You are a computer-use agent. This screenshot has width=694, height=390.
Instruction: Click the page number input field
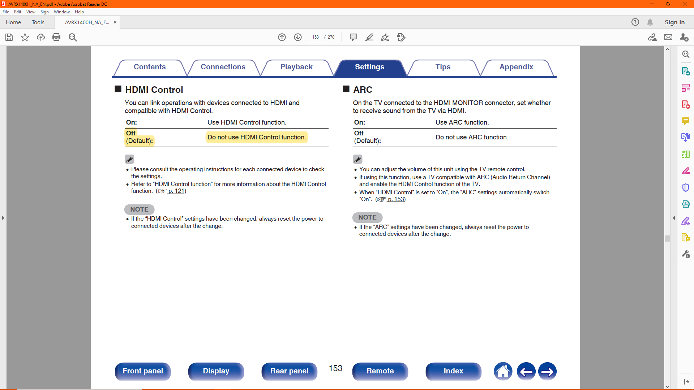point(316,37)
